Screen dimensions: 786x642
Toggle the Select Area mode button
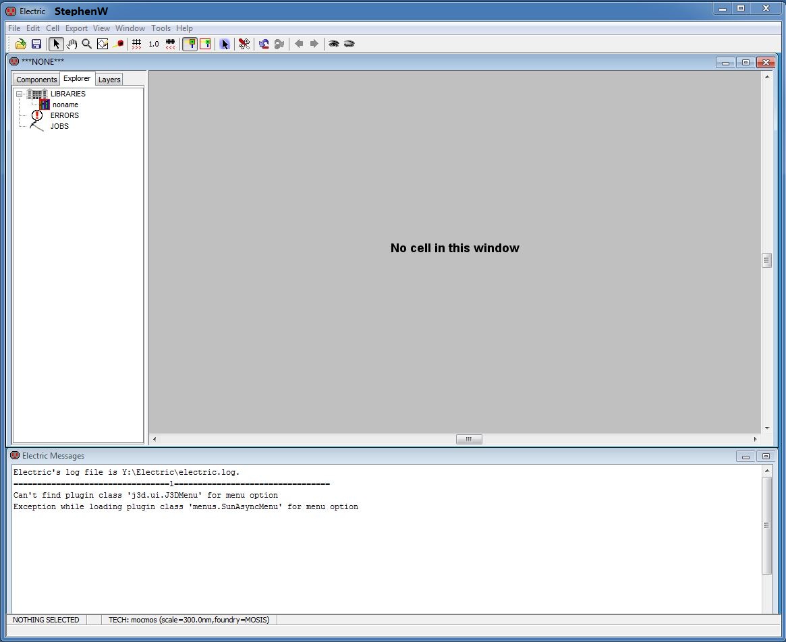click(205, 44)
